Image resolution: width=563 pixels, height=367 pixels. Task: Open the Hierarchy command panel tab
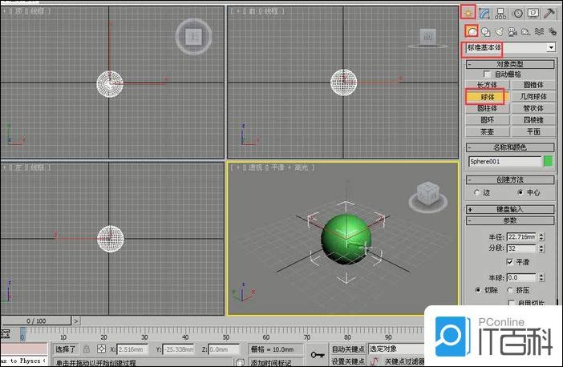pos(500,14)
